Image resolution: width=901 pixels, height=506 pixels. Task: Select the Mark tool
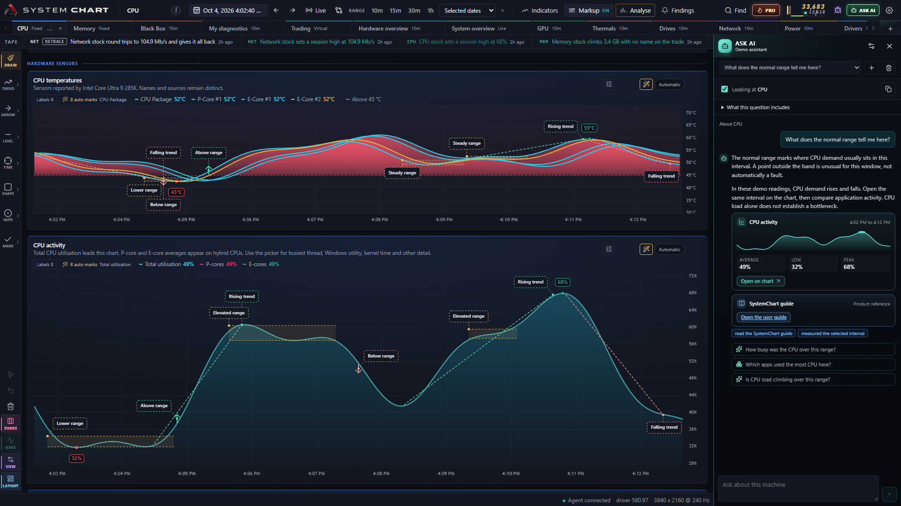pos(8,242)
